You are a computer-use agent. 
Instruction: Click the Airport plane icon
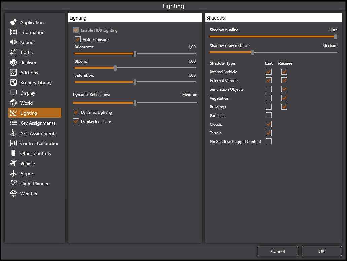pos(13,174)
